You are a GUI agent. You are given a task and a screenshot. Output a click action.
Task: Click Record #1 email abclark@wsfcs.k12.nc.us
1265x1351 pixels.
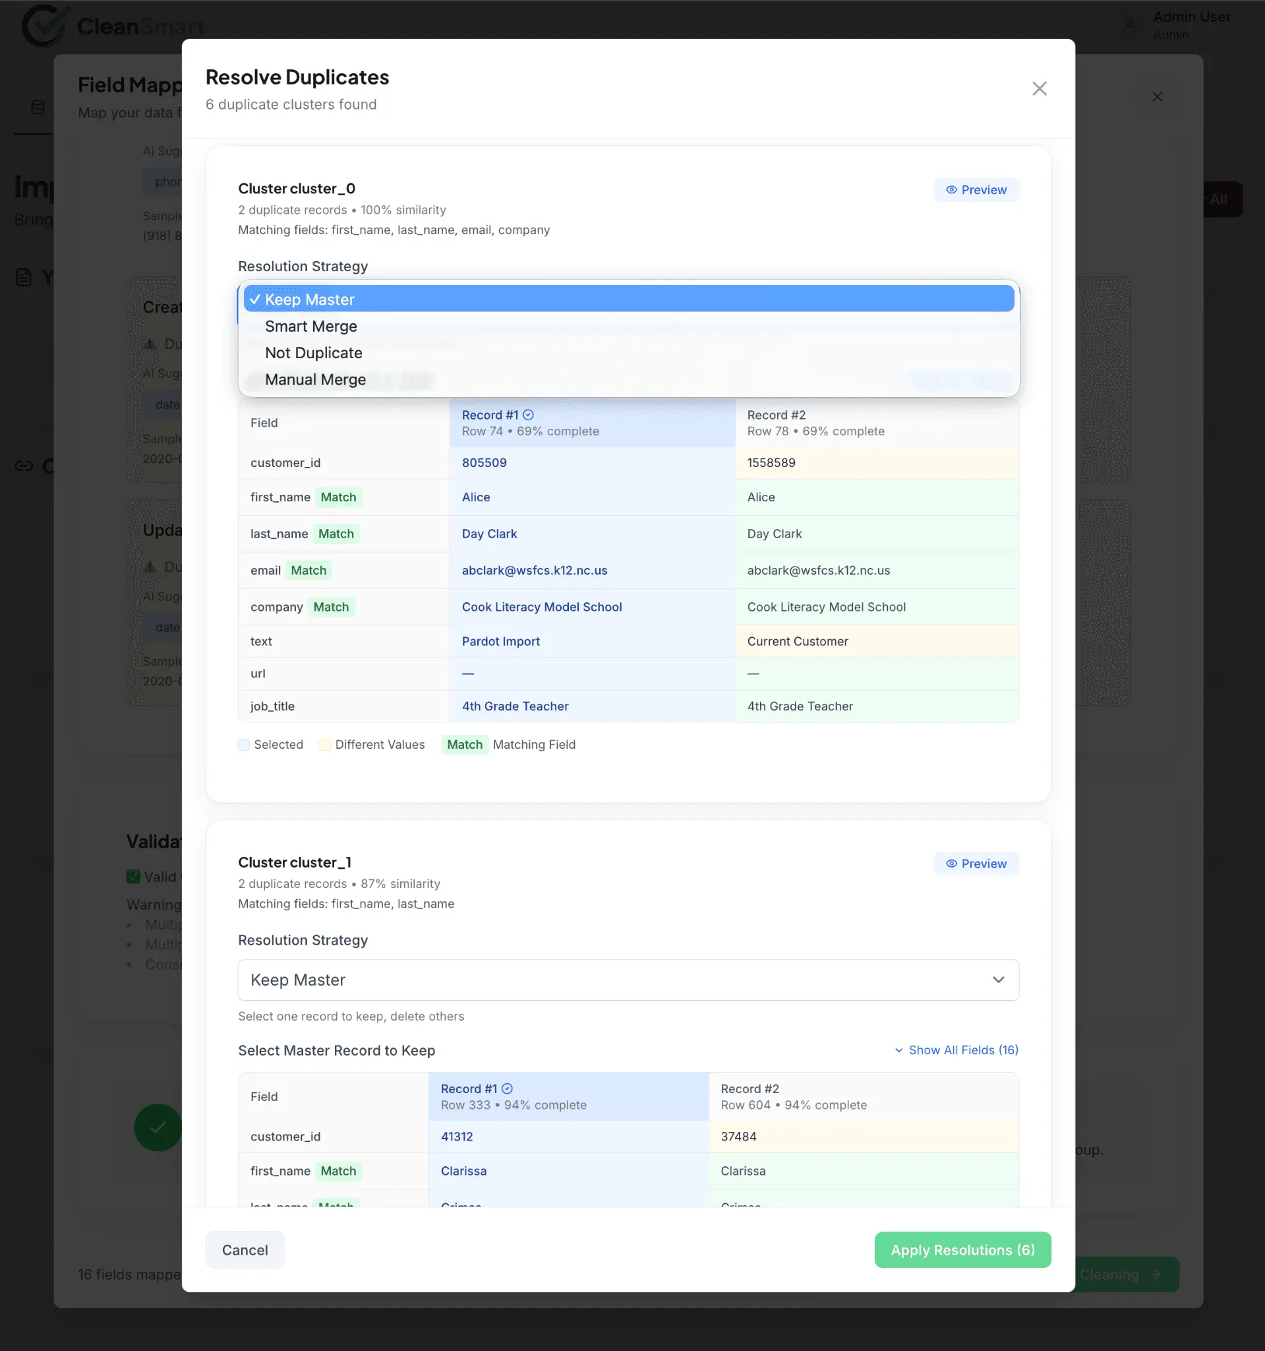[x=535, y=571]
